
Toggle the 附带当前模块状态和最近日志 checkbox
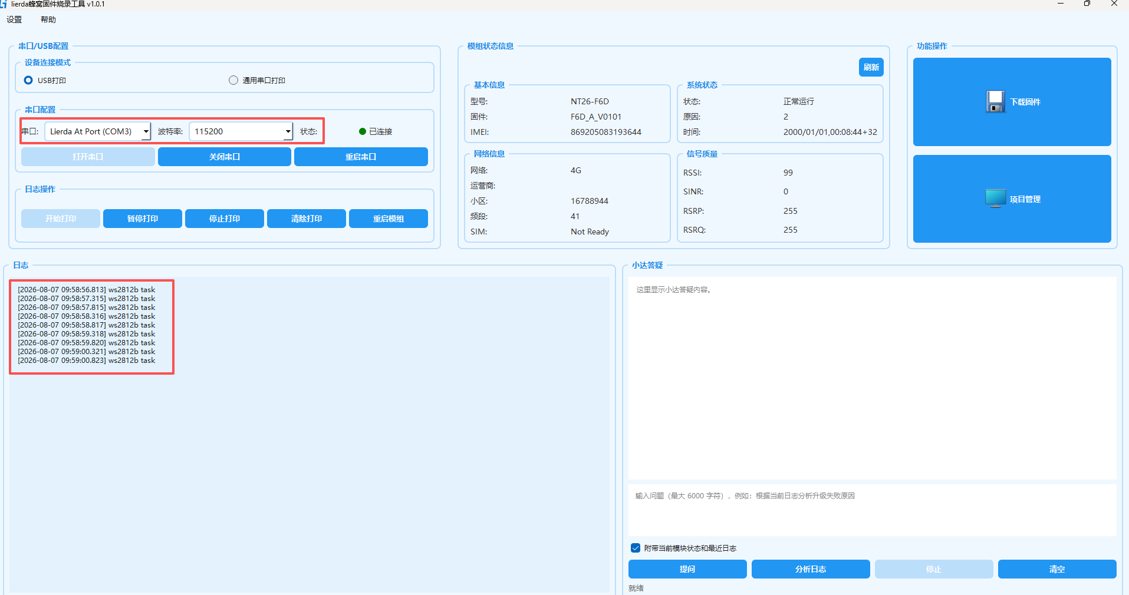pyautogui.click(x=636, y=548)
